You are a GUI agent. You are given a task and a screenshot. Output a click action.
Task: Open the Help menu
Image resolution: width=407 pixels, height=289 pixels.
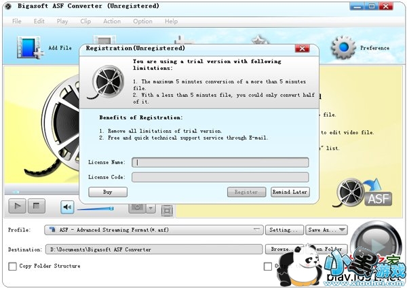coord(172,21)
